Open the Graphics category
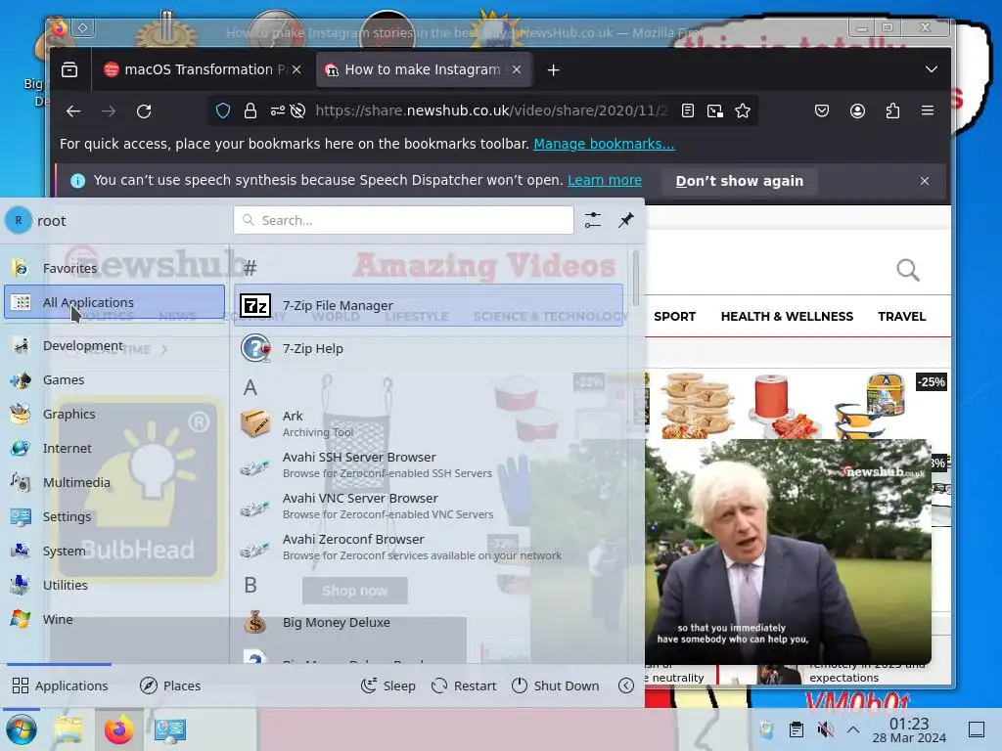This screenshot has height=751, width=1002. click(x=114, y=414)
